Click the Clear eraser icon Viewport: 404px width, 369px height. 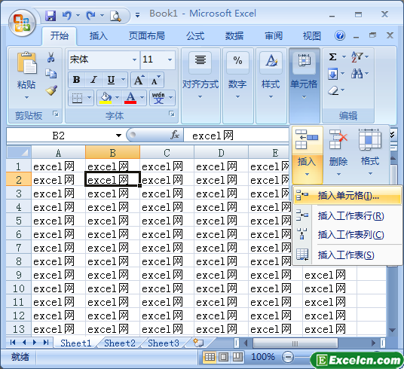click(333, 90)
